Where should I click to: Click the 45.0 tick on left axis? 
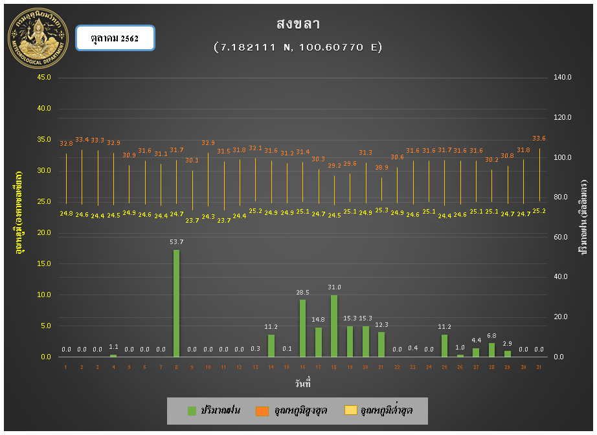44,78
